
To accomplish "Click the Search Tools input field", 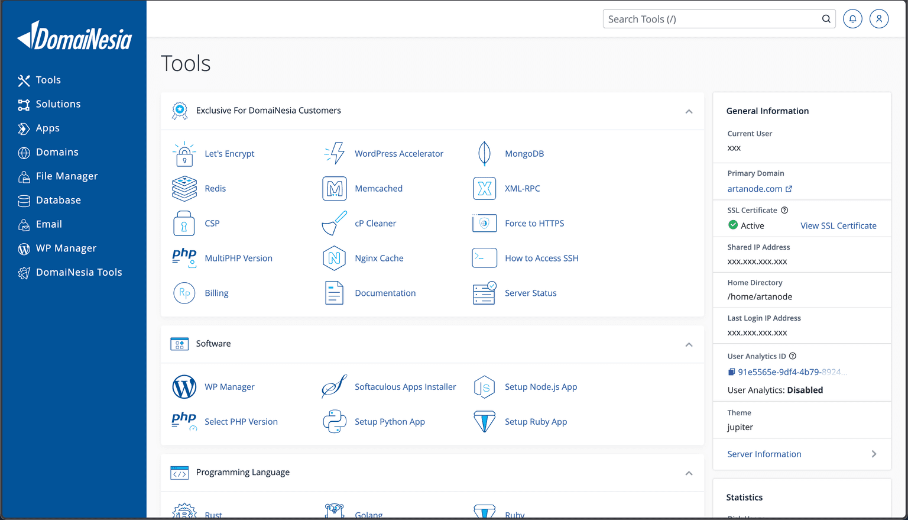I will pyautogui.click(x=709, y=18).
